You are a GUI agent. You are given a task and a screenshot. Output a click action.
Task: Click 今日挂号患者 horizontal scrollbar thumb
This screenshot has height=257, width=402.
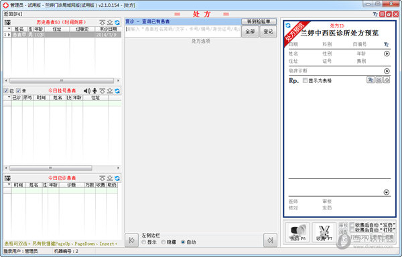pyautogui.click(x=51, y=168)
